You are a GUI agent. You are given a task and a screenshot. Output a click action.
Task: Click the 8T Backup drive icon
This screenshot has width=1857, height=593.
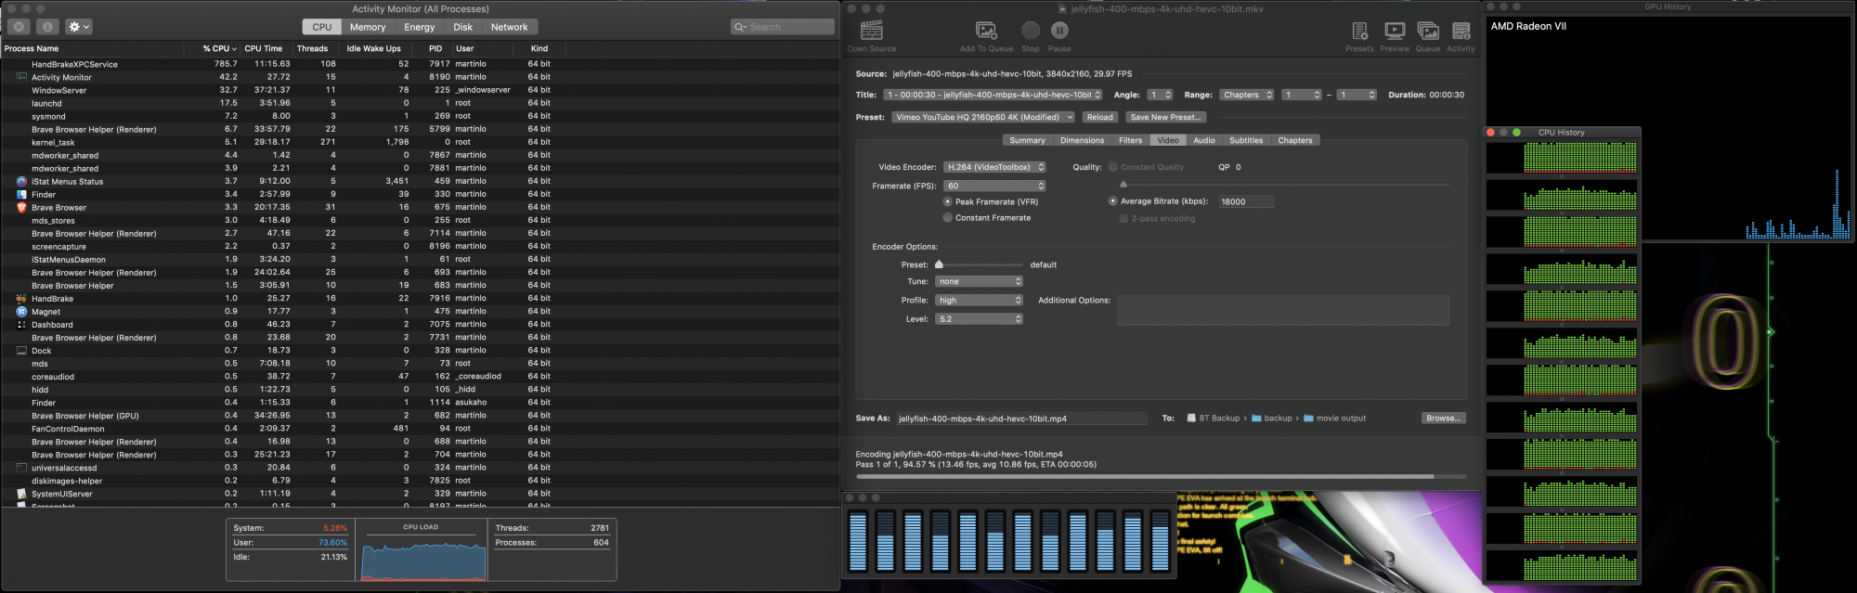pos(1191,419)
